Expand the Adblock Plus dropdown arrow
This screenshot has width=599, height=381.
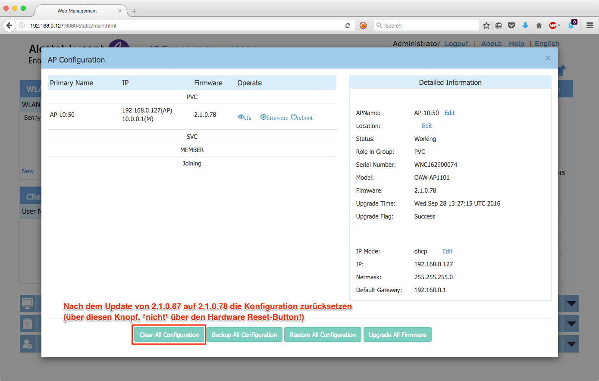(559, 25)
